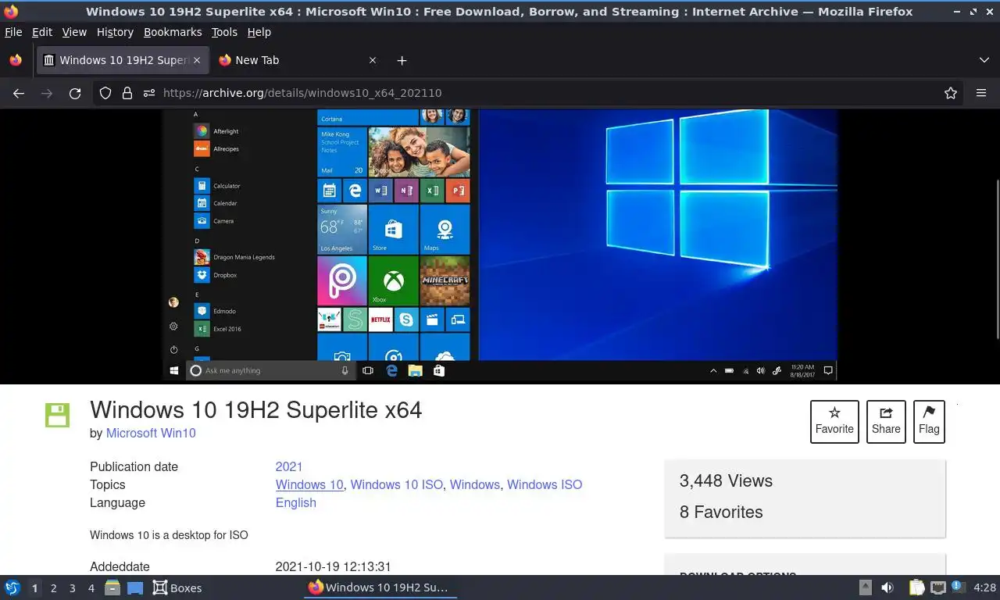Open the removable media tray icon
Image resolution: width=1000 pixels, height=600 pixels.
(x=866, y=587)
